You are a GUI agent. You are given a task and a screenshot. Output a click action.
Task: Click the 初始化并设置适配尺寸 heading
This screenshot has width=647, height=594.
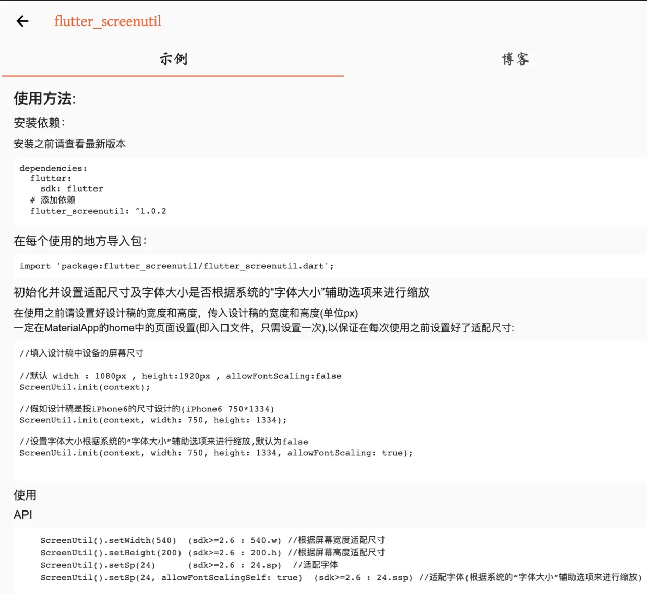point(222,292)
